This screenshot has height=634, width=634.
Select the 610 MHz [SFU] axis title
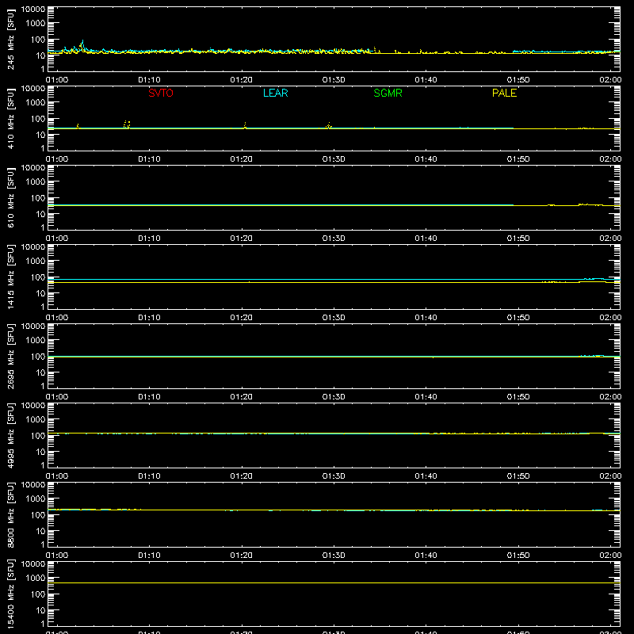pyautogui.click(x=11, y=197)
